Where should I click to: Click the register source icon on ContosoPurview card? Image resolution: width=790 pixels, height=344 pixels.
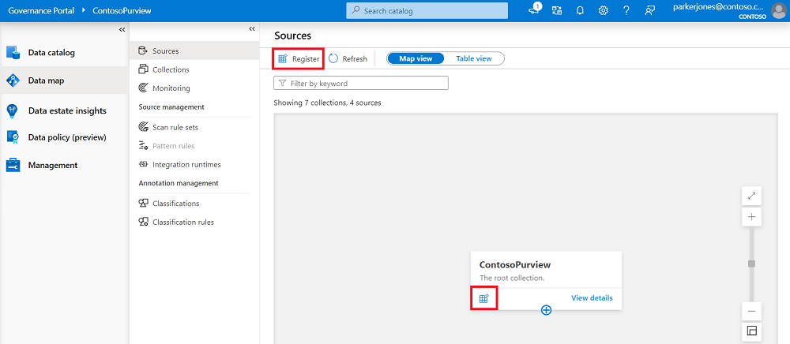[483, 298]
